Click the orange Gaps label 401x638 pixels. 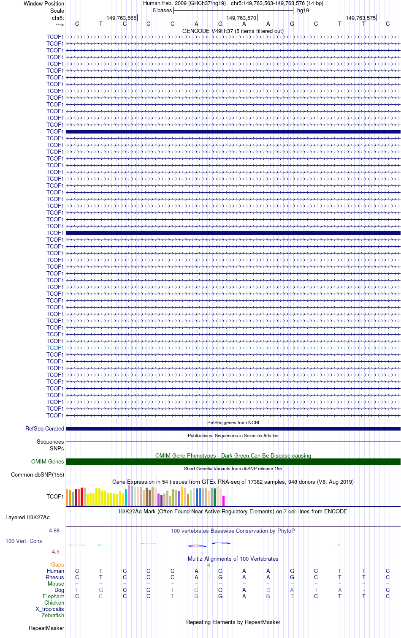[57, 564]
